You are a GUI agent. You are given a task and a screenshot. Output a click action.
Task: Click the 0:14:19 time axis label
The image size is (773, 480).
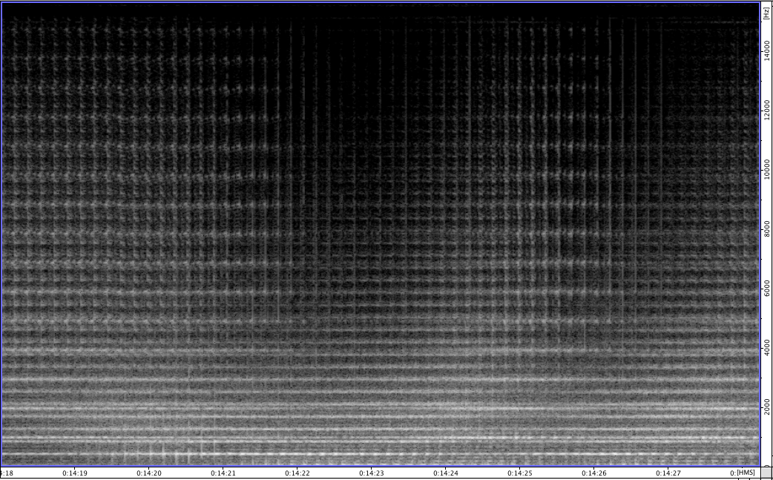point(75,473)
